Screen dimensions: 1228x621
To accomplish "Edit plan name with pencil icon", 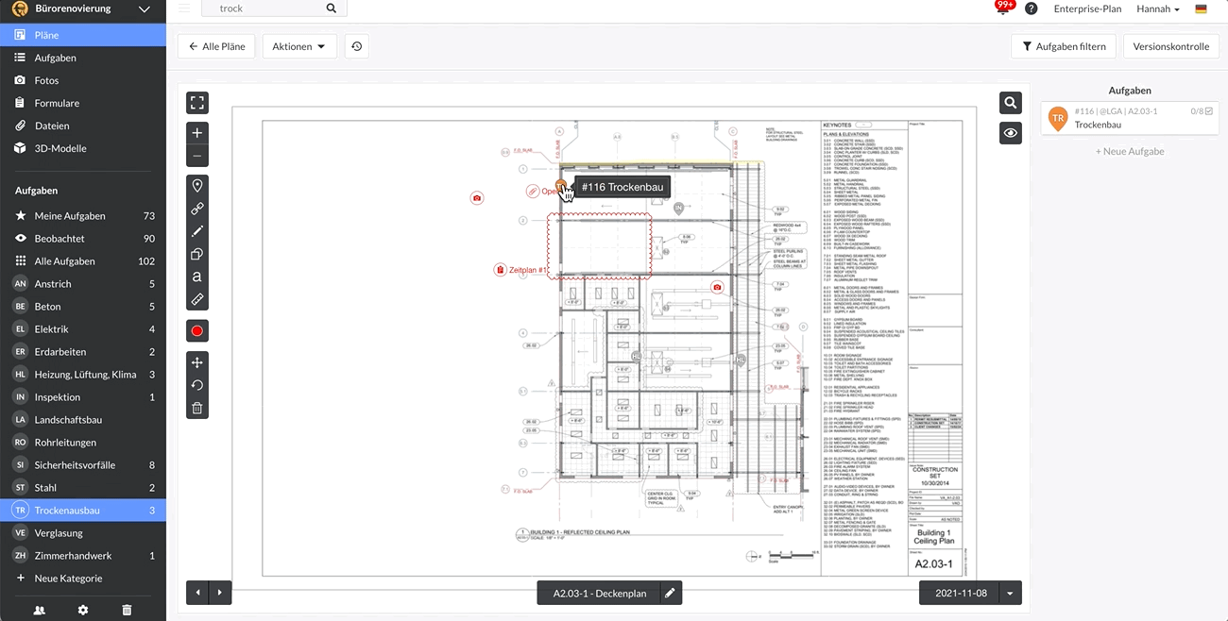I will (670, 593).
